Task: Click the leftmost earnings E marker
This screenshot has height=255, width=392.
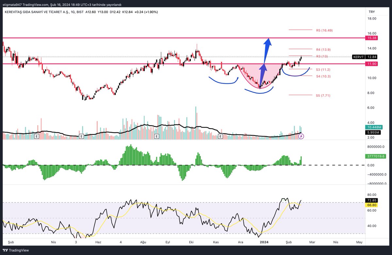Action: click(x=37, y=136)
